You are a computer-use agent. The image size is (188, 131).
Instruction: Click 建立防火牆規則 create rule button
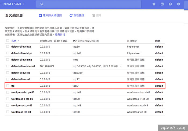coord(50,16)
